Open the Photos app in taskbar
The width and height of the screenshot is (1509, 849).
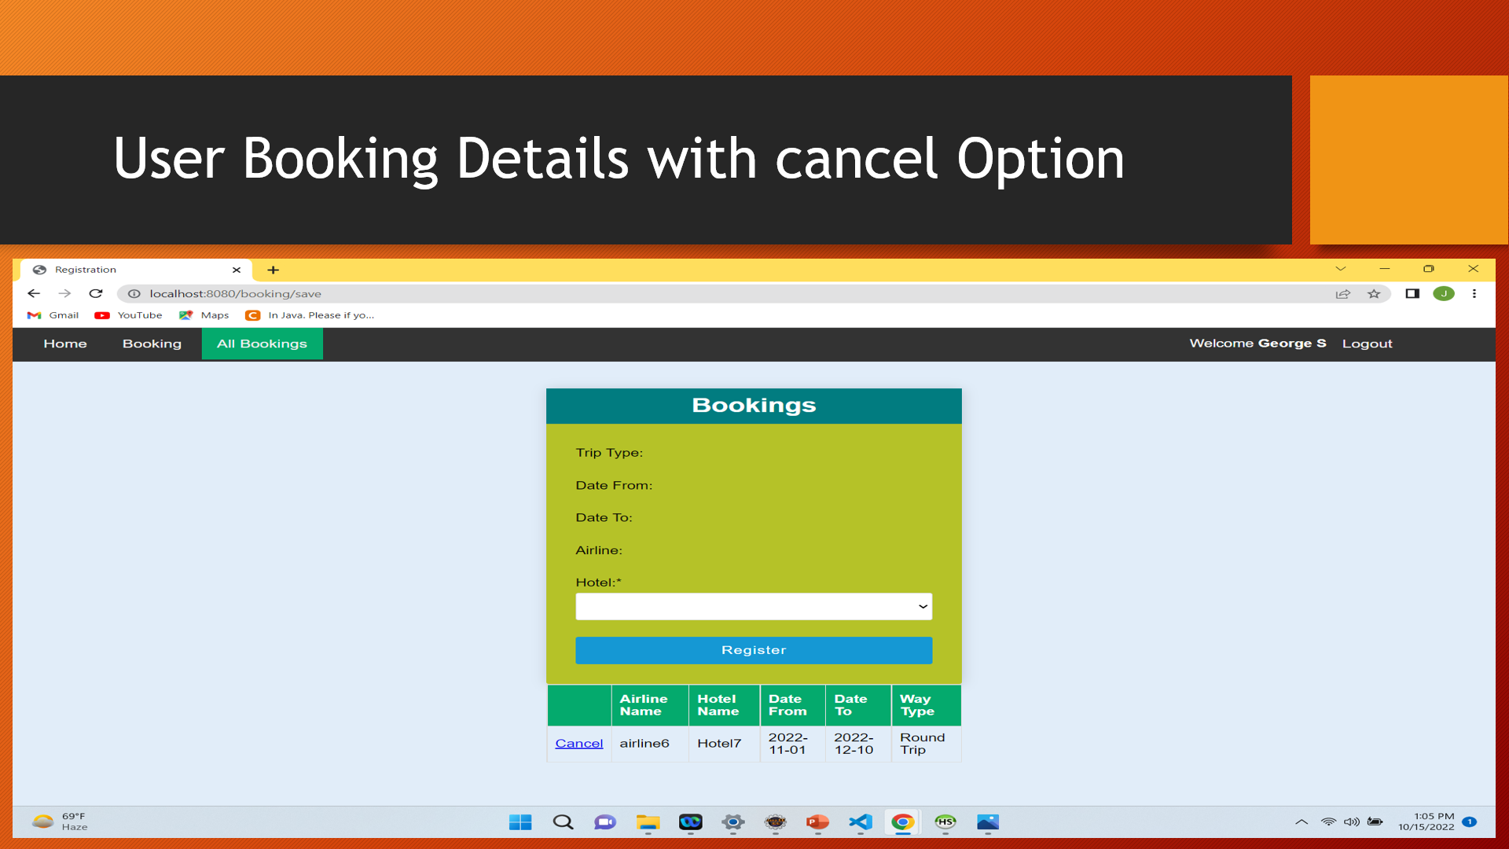pos(988,822)
